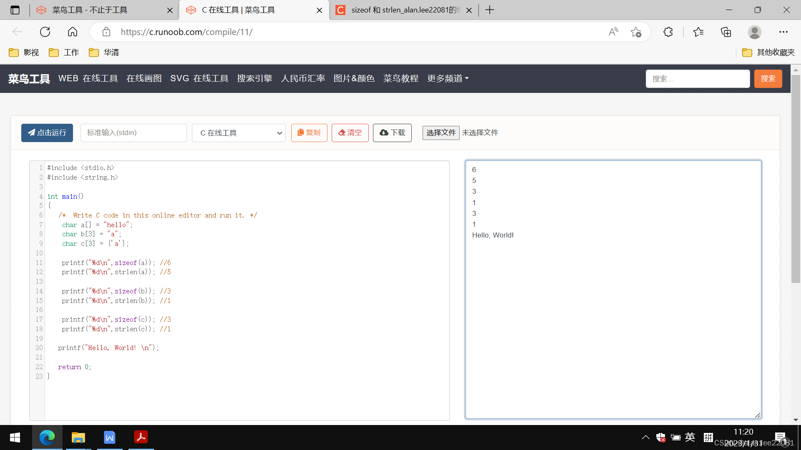Show hidden system tray icons chevron

645,437
